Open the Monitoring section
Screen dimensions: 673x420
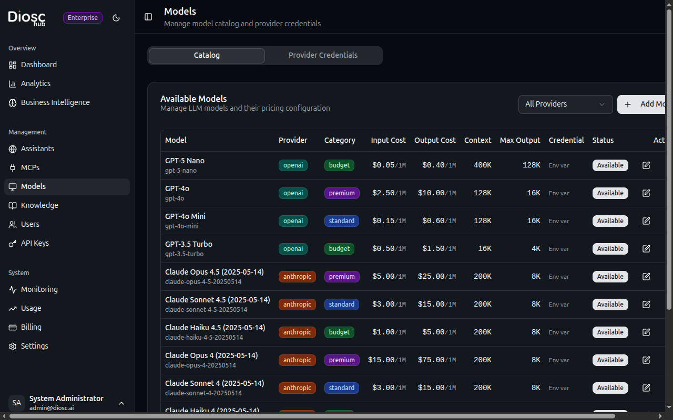point(39,289)
